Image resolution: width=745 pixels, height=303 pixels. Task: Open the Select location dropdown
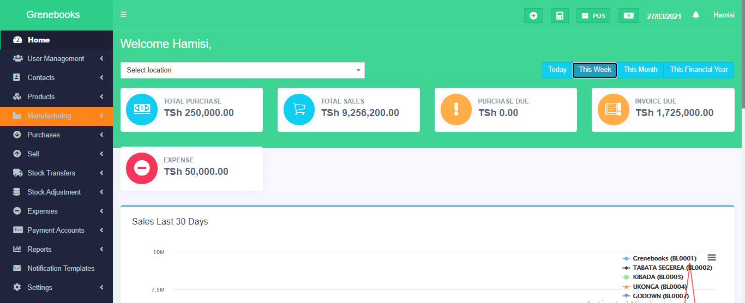coord(242,70)
